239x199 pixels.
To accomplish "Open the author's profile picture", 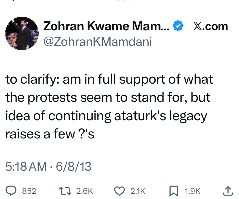I will tap(22, 33).
